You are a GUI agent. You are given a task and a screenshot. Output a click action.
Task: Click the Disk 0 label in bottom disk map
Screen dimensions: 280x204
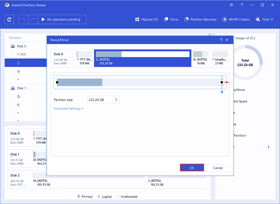point(15,133)
